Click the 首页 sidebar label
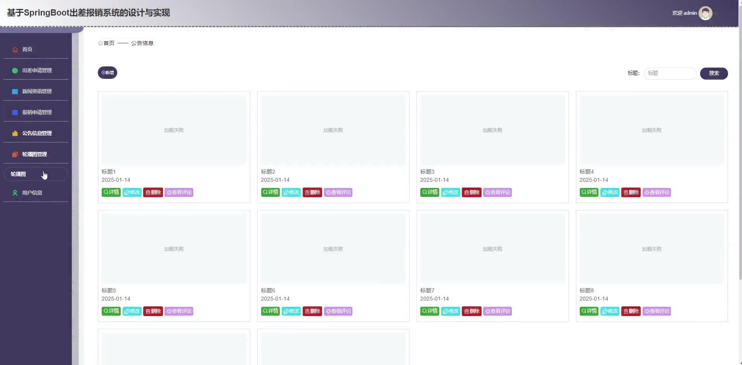Image resolution: width=742 pixels, height=365 pixels. click(27, 50)
